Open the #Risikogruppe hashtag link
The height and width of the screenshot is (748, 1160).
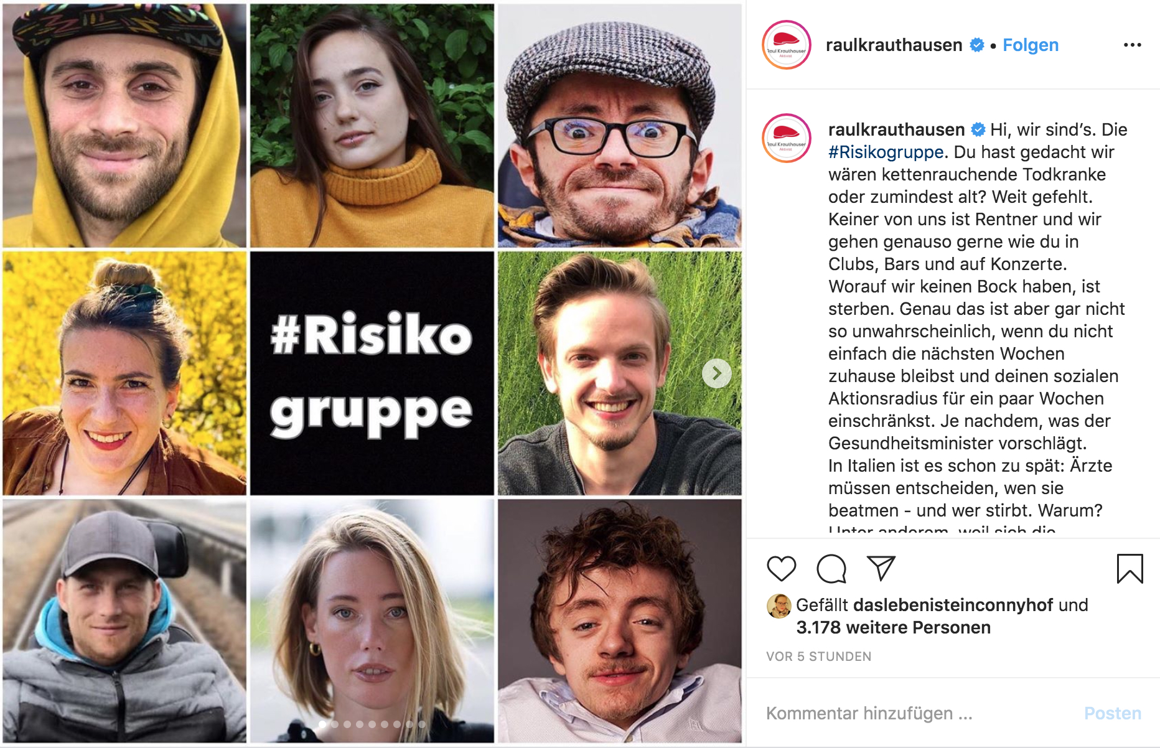tap(886, 152)
